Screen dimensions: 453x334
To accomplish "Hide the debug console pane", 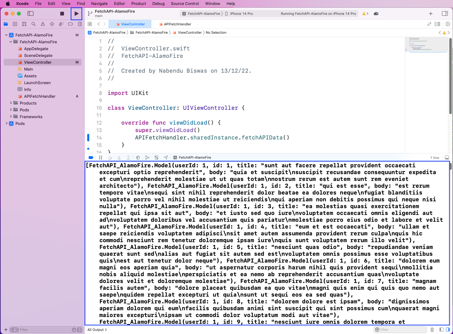I will coord(447,157).
